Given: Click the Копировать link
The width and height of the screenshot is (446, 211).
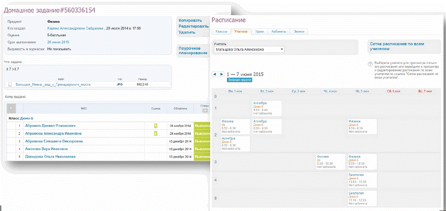Looking at the screenshot, I should pyautogui.click(x=190, y=21).
